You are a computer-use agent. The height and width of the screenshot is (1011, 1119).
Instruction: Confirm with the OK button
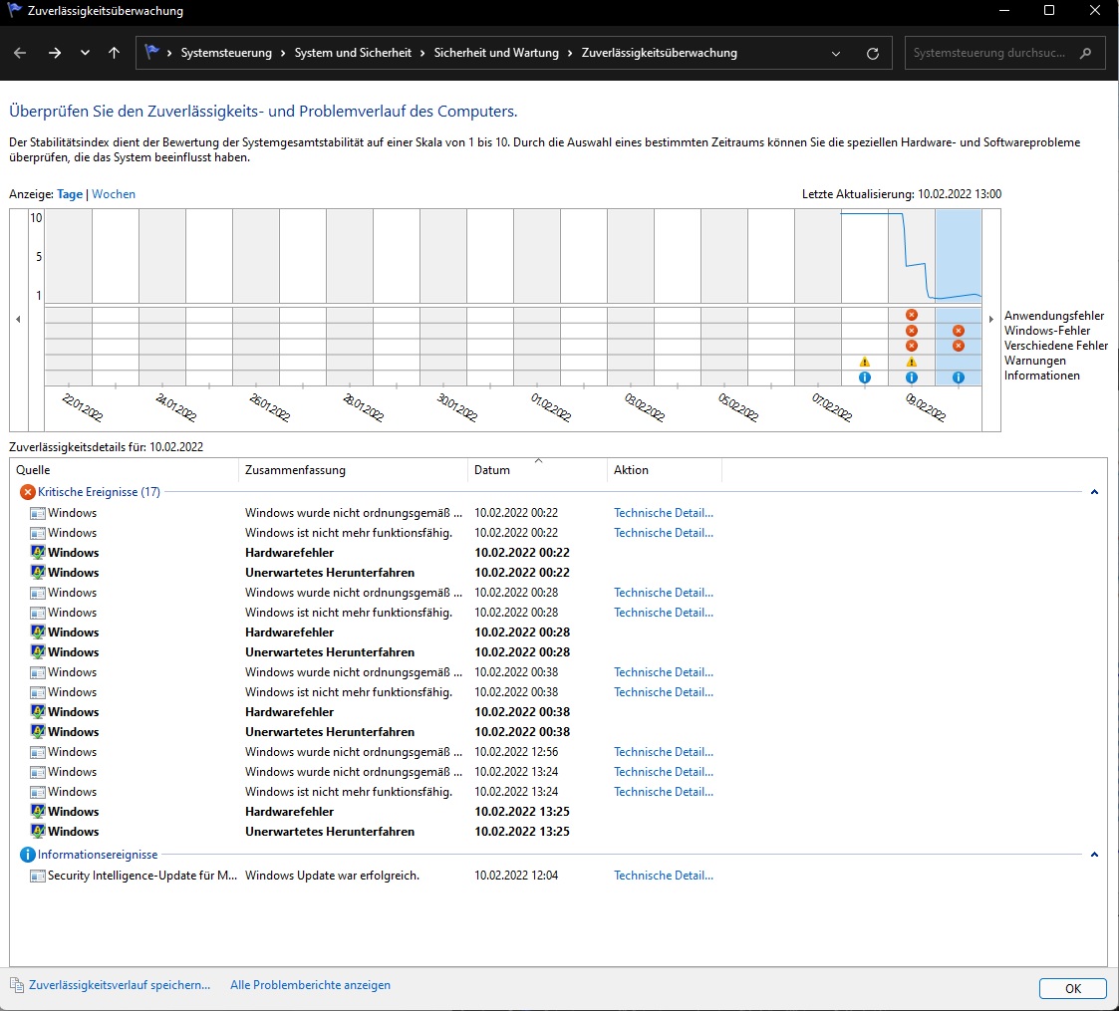[1072, 988]
